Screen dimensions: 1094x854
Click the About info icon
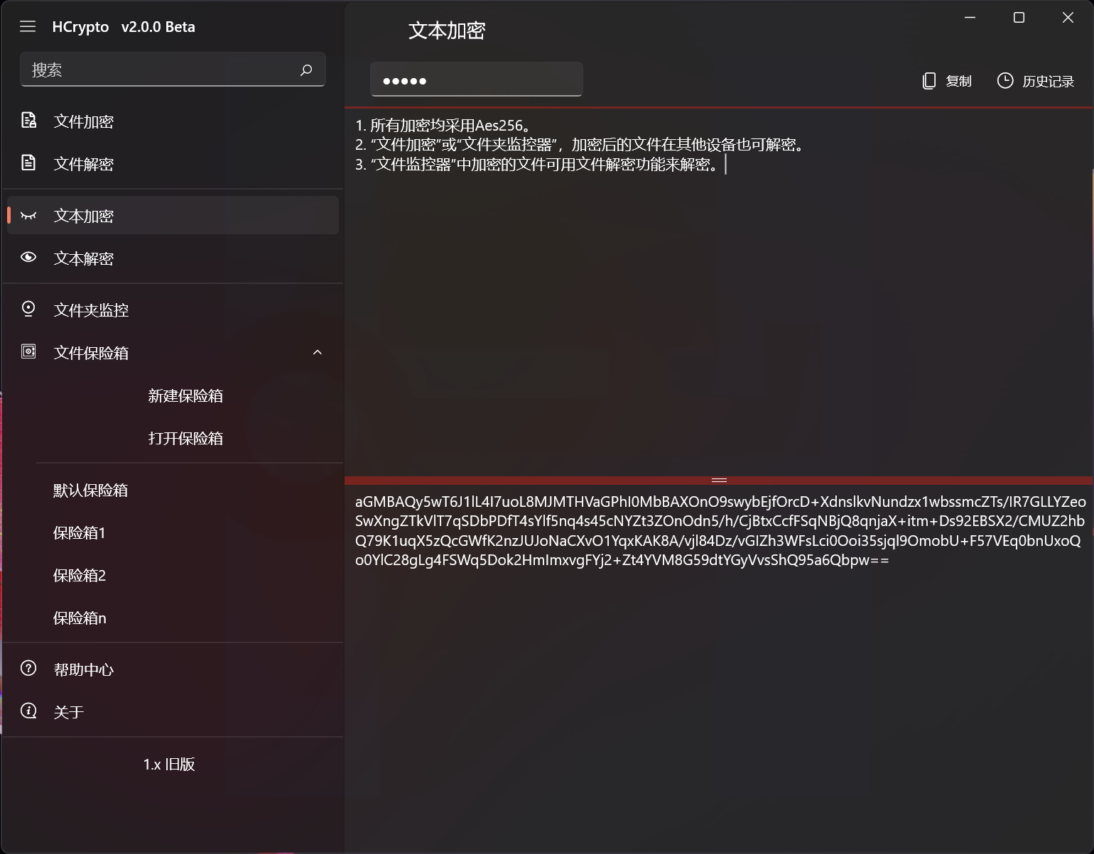coord(28,711)
